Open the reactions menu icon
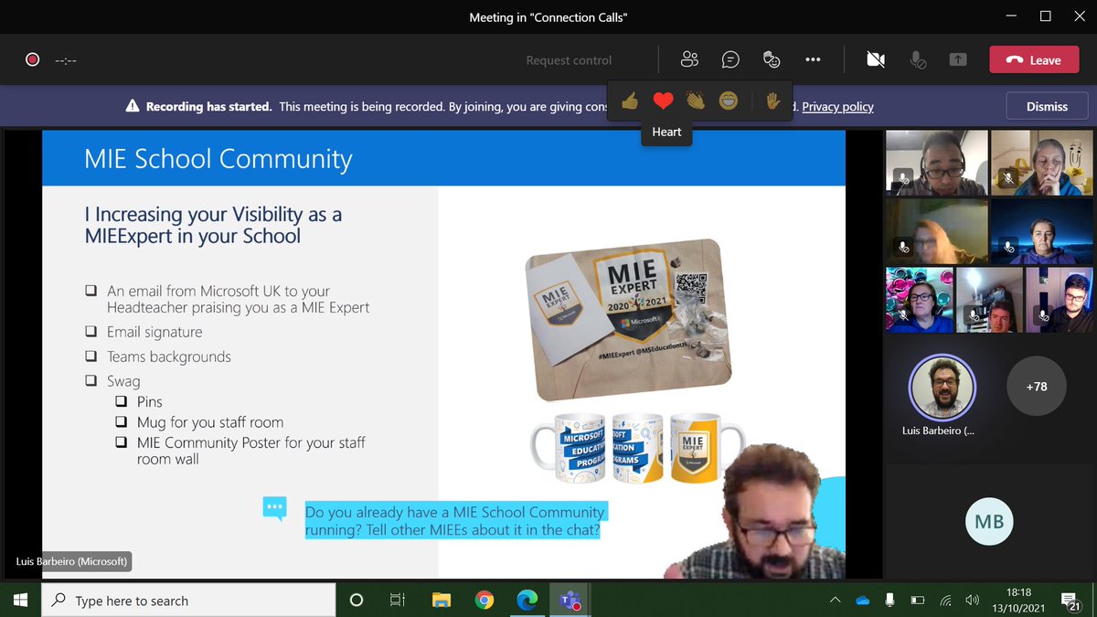 point(772,60)
